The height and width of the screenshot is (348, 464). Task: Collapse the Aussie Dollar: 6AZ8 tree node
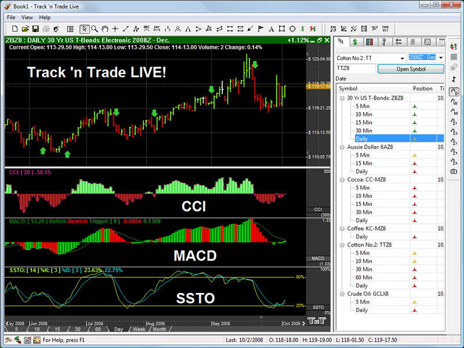342,147
